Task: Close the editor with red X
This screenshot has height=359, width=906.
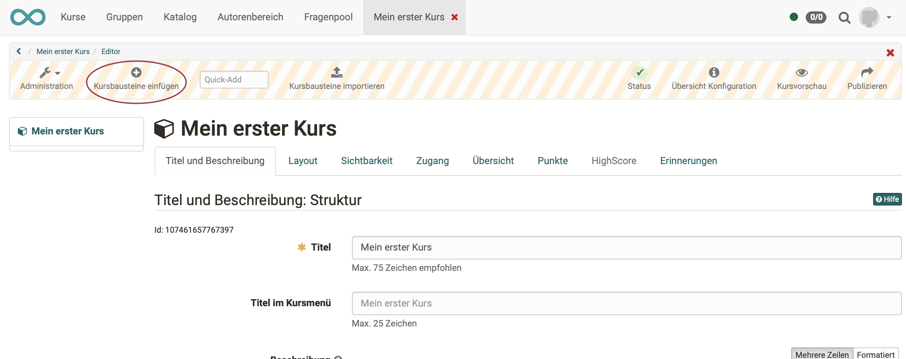Action: (x=890, y=53)
